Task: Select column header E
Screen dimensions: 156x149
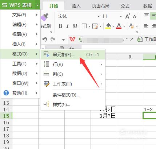Action: coord(130,57)
